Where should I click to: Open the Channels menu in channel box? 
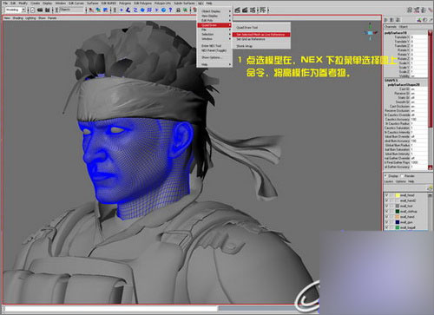[391, 27]
